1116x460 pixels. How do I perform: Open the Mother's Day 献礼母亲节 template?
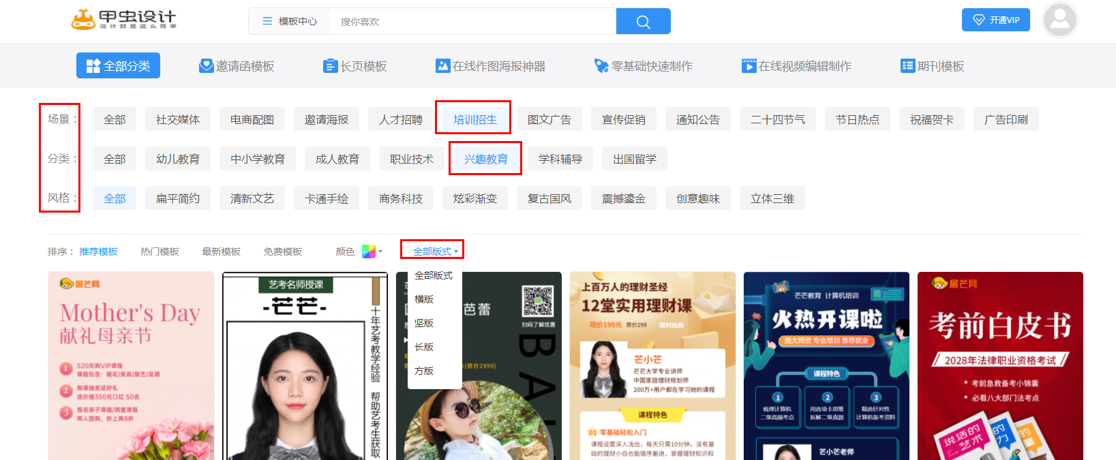(131, 366)
